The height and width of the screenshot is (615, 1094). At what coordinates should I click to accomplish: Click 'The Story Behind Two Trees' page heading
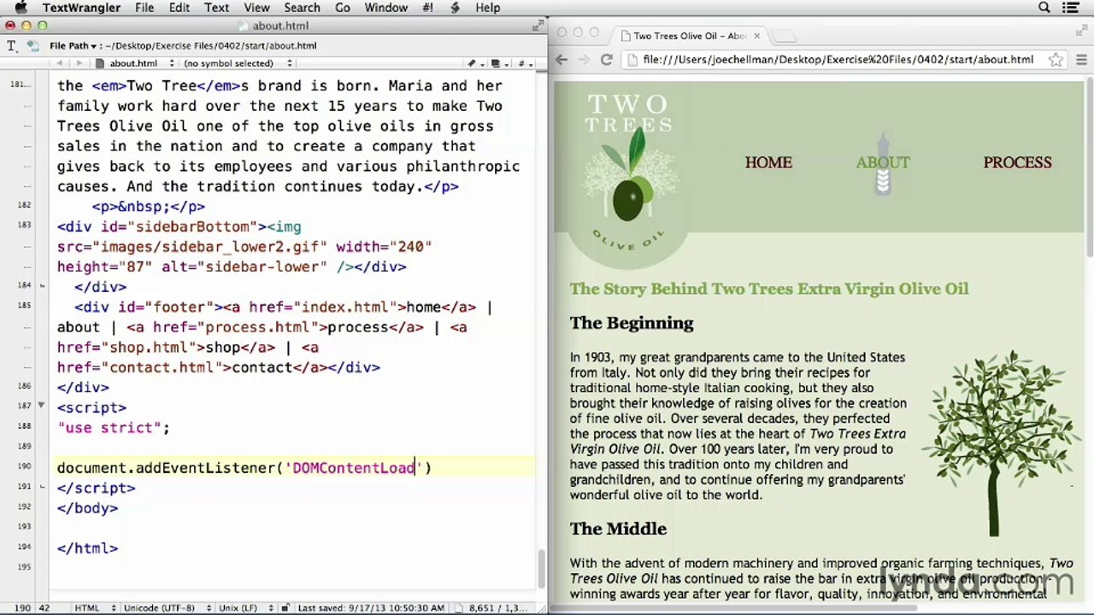tap(769, 289)
